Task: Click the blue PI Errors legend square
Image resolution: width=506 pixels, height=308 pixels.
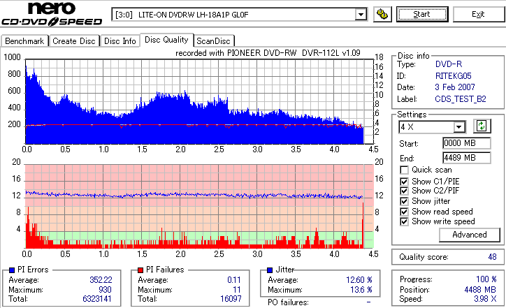Action: click(13, 270)
